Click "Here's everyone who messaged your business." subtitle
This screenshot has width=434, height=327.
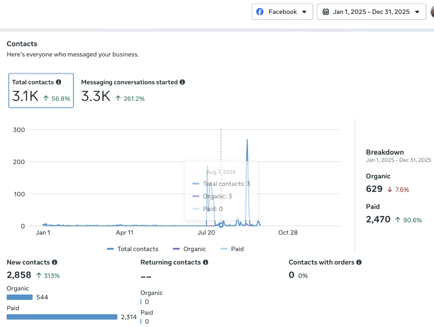(73, 54)
